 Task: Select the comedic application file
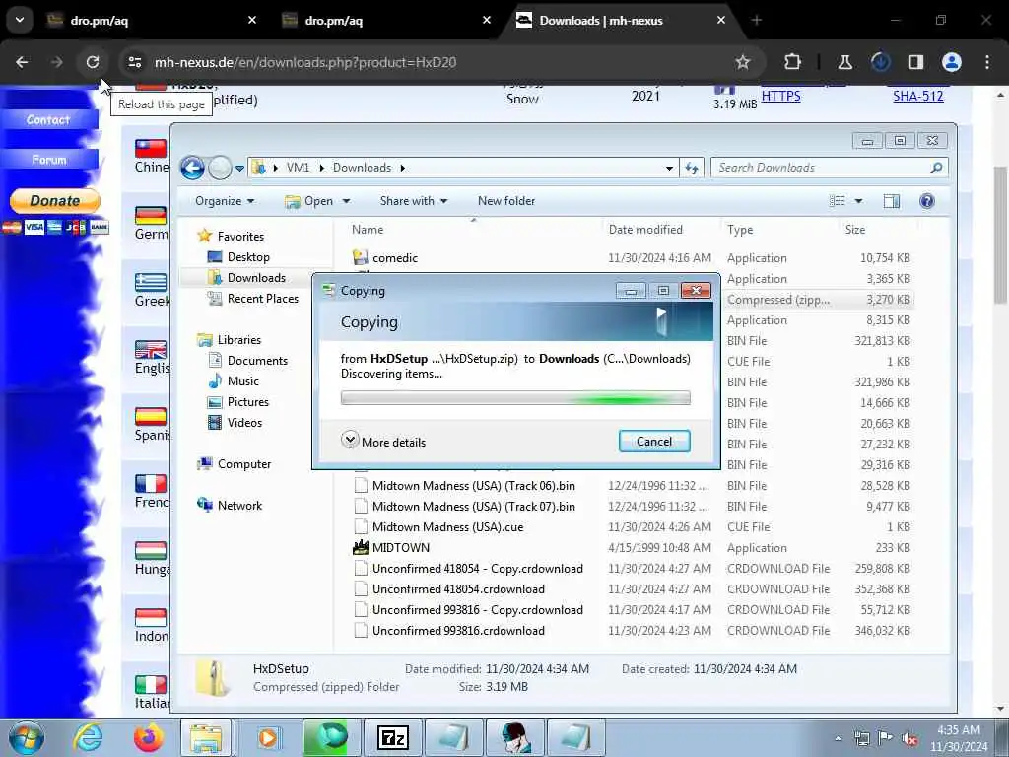tap(394, 258)
